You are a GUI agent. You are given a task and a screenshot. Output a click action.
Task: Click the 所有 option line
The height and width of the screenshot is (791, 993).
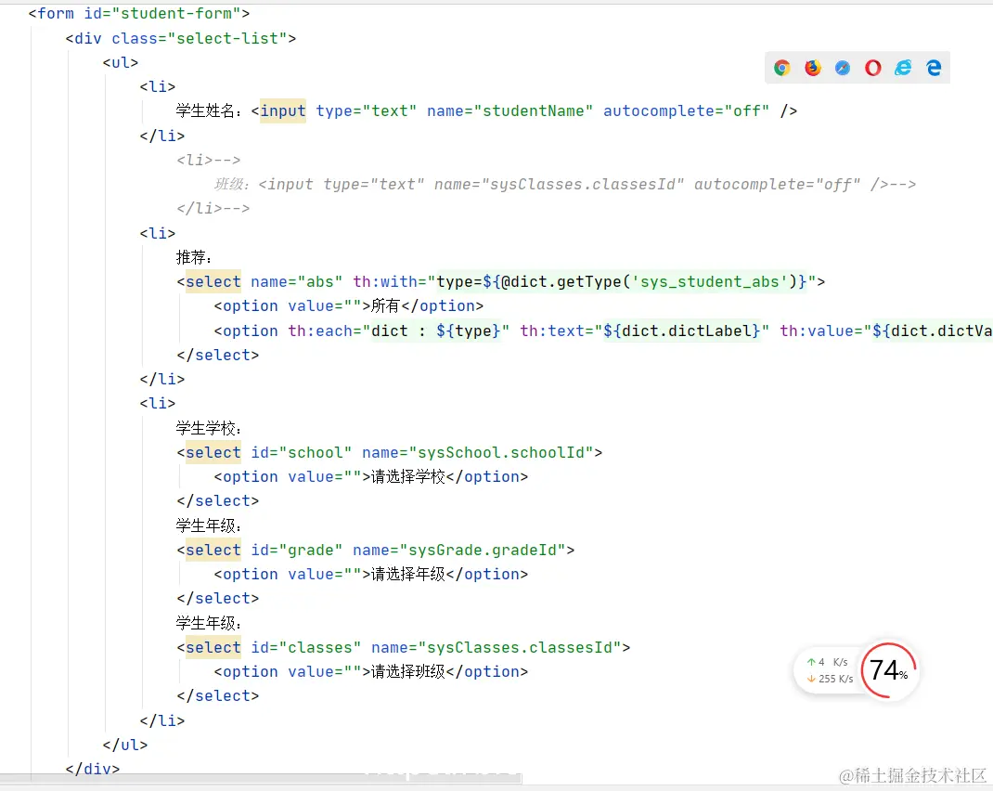tap(348, 305)
